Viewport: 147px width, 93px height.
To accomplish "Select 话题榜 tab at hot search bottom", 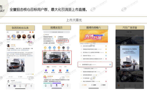I will (94, 85).
